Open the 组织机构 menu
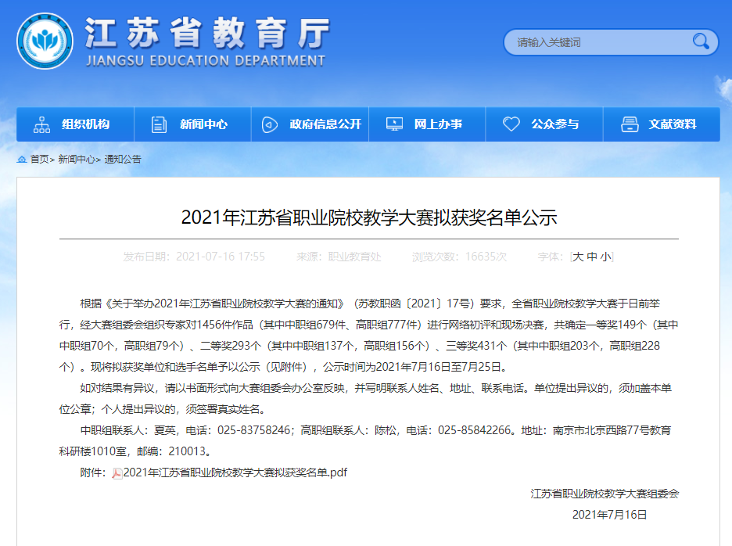732x546 pixels. (x=75, y=124)
